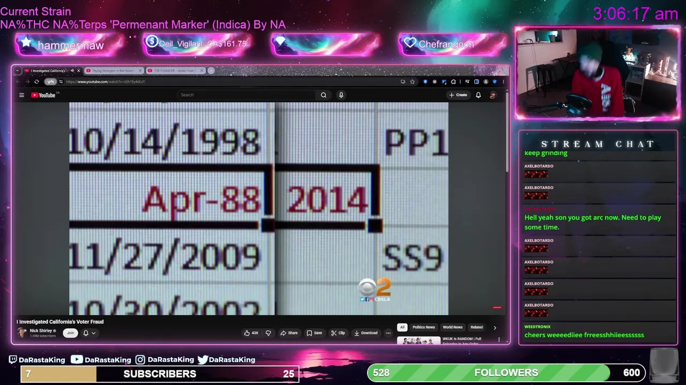Reload the page in the browser
This screenshot has height=385, width=686.
pos(36,82)
